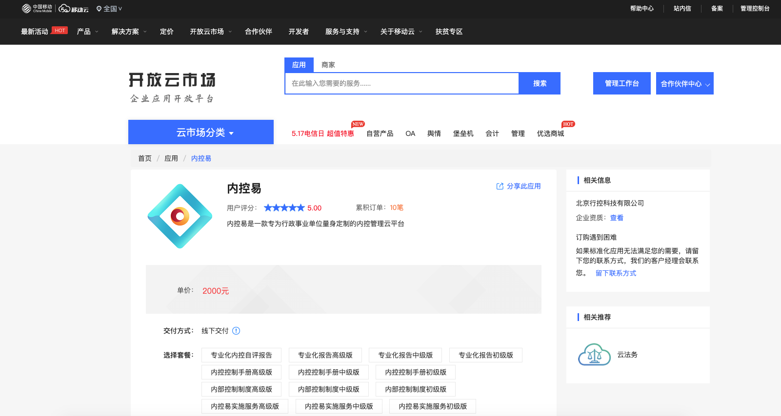This screenshot has width=781, height=416.
Task: Select the 内部控制制度初级版 package
Action: (416, 389)
